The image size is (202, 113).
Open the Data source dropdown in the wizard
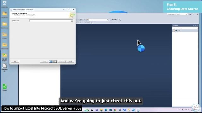point(72,21)
